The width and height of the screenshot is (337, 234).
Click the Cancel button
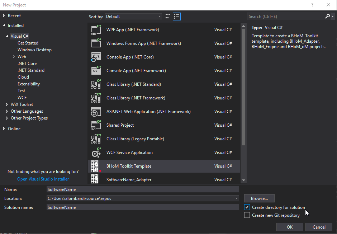point(319,227)
